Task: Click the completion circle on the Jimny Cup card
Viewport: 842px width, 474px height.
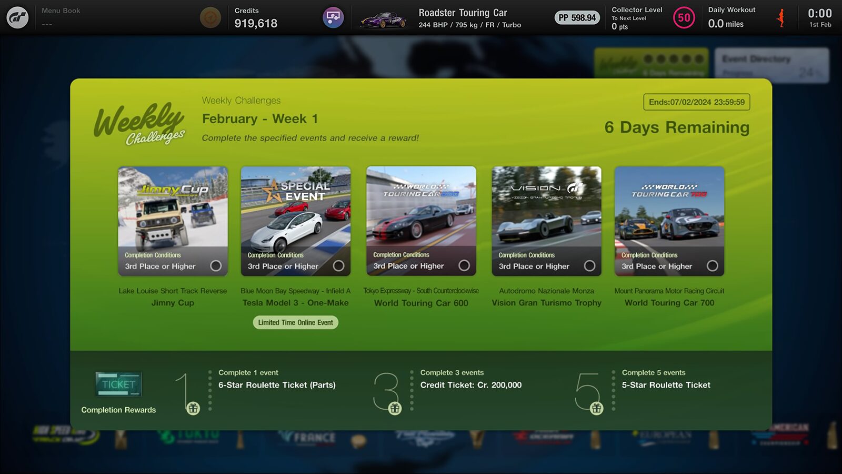Action: tap(216, 266)
